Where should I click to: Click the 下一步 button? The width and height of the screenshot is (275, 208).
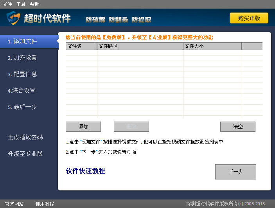[x=235, y=172]
